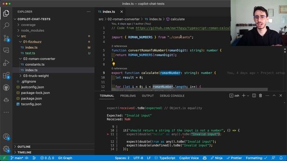This screenshot has width=287, height=161.
Task: Open the Extensions view
Action: tap(6, 76)
